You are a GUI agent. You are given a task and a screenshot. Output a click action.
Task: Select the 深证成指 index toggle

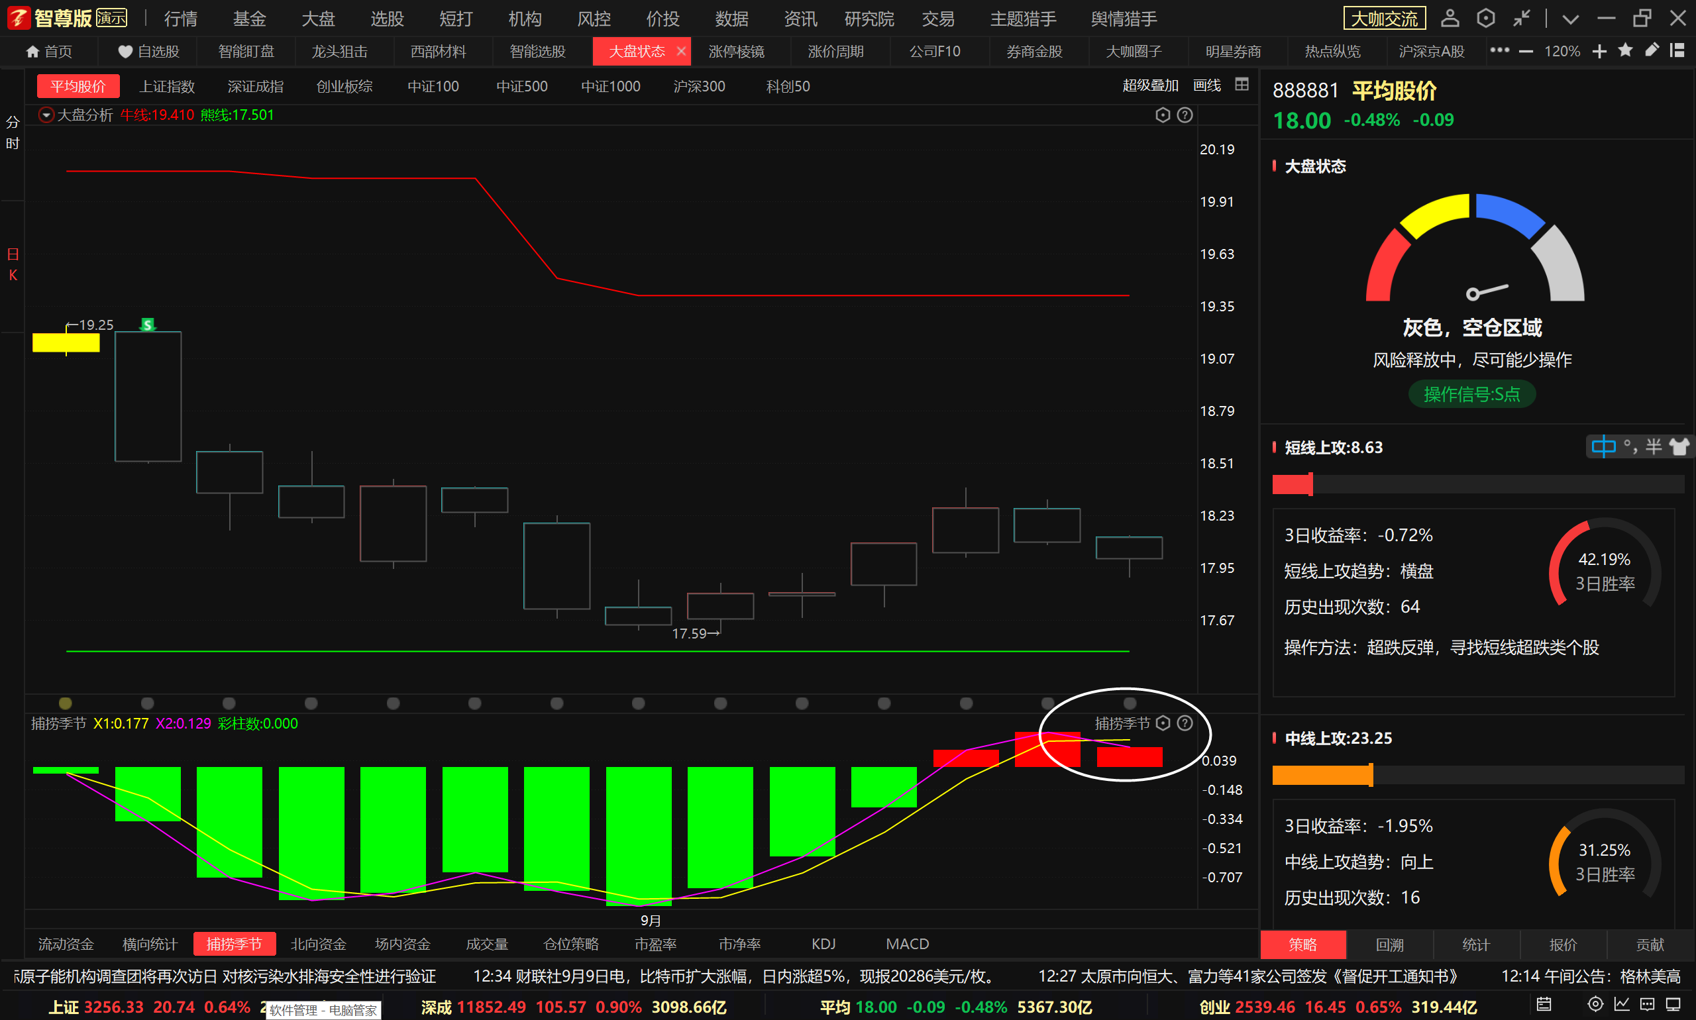click(x=255, y=87)
